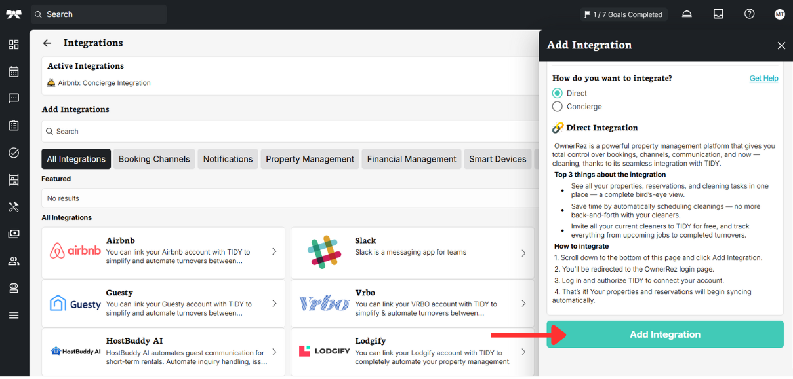Open the people icon in sidebar
Screen dimensions: 793x379
(14, 261)
